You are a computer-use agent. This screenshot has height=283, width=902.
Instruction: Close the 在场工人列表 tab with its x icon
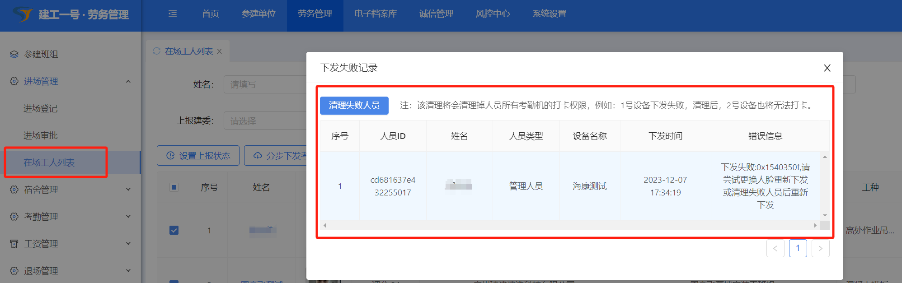coord(220,51)
